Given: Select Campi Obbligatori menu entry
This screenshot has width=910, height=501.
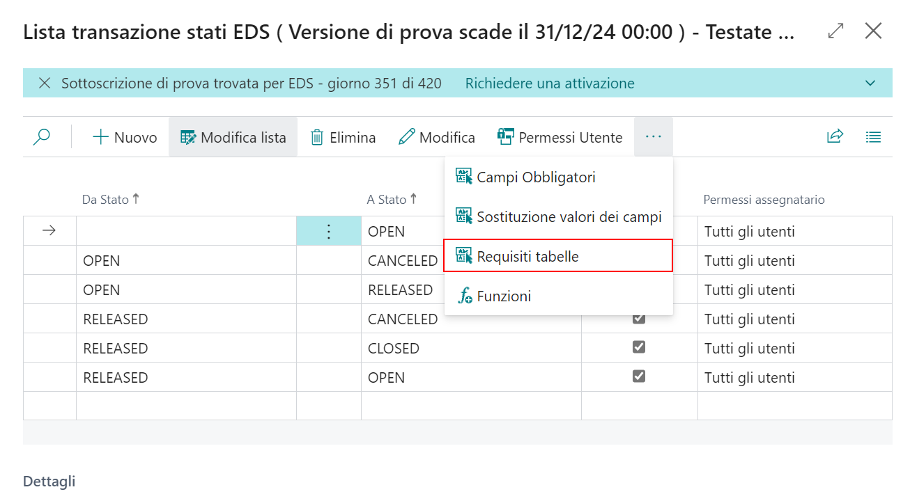Looking at the screenshot, I should 558,177.
